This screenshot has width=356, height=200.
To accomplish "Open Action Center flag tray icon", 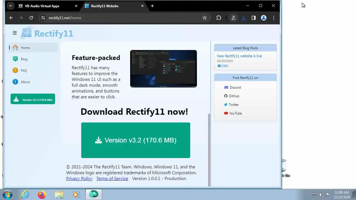I will [x=328, y=195].
